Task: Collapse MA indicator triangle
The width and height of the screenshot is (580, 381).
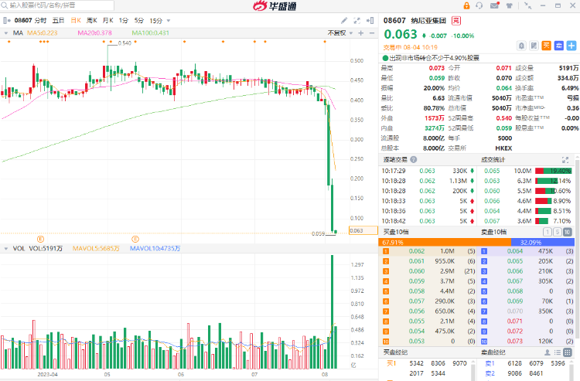Action: (x=6, y=33)
